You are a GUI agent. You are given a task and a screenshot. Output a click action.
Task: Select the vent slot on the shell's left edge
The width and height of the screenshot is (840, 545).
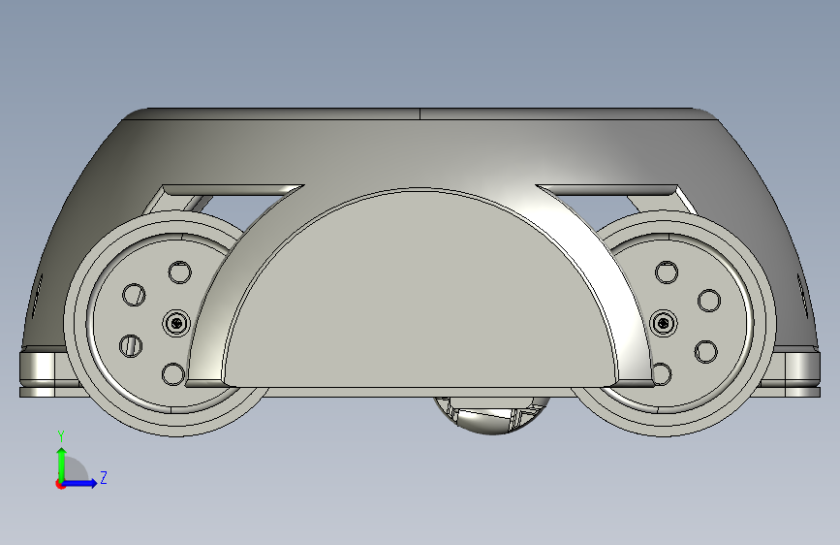click(37, 295)
